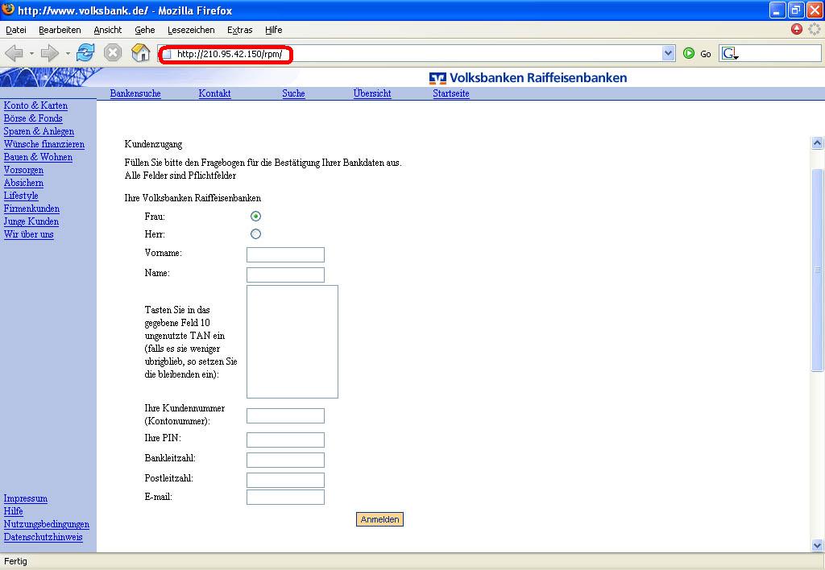Viewport: 825px width, 570px height.
Task: Click the E-mail input field
Action: tap(286, 497)
